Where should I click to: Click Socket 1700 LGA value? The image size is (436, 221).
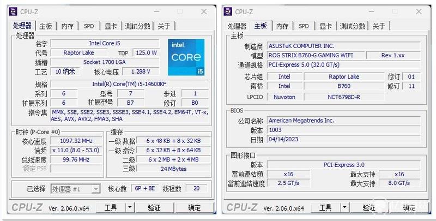(105, 62)
